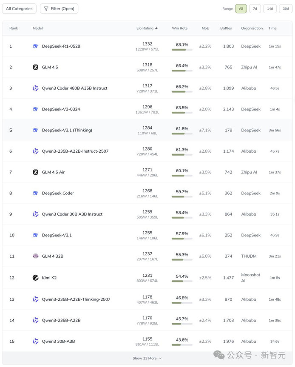Click the GLM 4.5 Zhipu logo icon
The height and width of the screenshot is (367, 295).
[x=36, y=67]
